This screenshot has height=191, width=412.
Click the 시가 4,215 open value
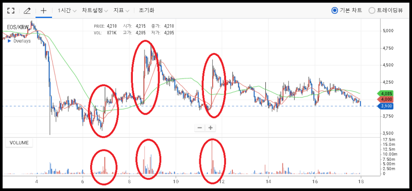[x=141, y=26]
